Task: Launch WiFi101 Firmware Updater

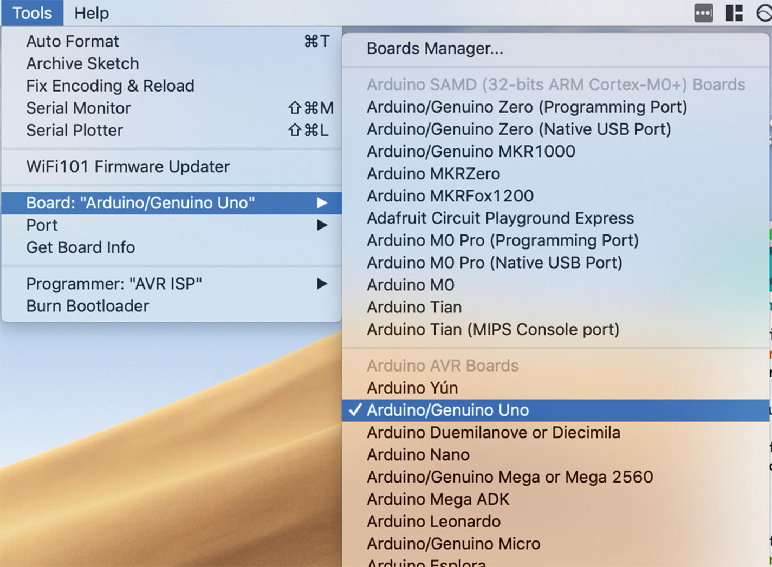Action: 171,166
